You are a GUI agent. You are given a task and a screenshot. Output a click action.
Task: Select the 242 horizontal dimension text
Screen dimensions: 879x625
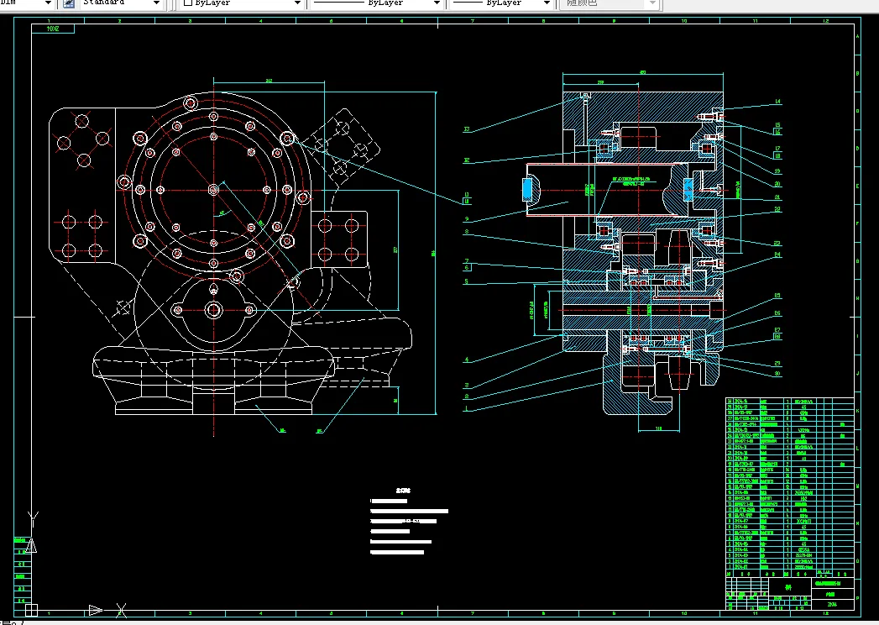click(x=269, y=81)
